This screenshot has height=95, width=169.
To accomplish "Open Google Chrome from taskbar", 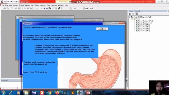I will tap(50, 93).
